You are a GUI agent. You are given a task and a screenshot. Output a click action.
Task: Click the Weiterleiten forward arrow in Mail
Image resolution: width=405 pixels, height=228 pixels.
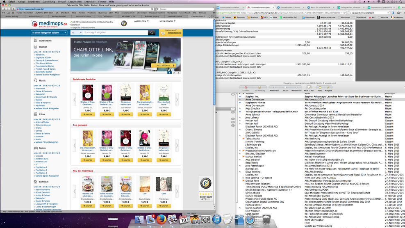296,87
